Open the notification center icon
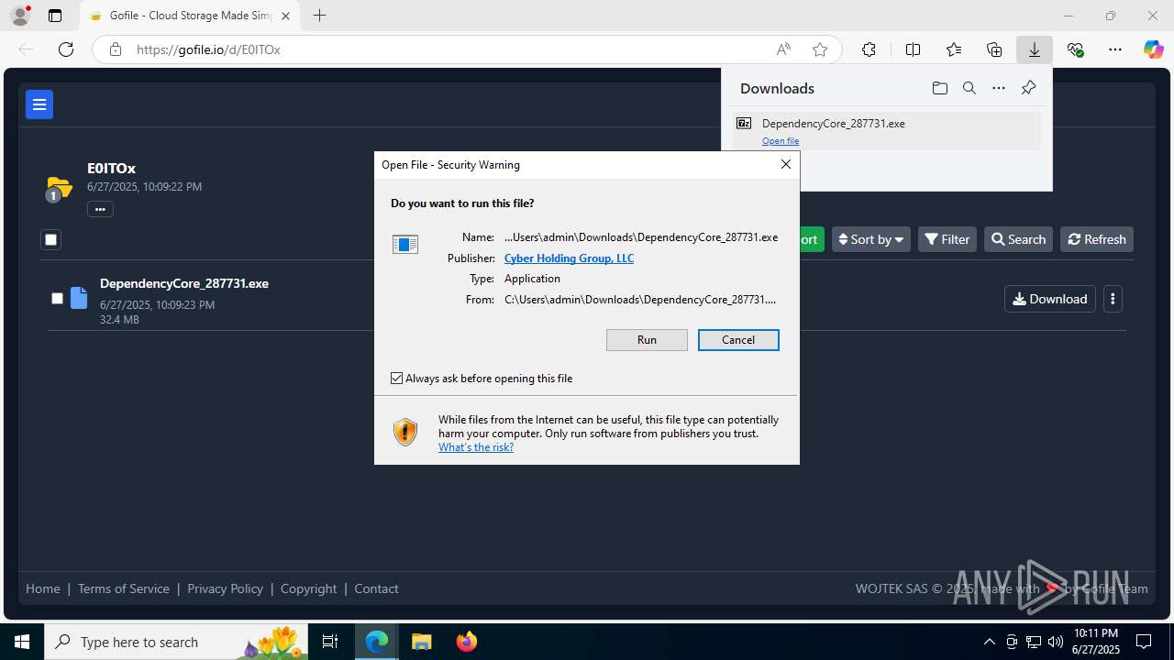This screenshot has width=1174, height=660. (1144, 642)
